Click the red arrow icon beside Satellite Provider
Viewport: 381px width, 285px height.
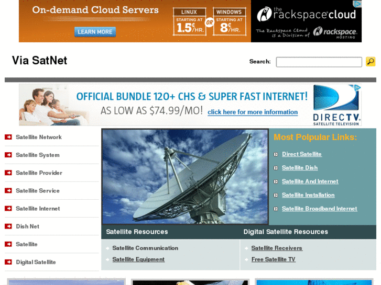pyautogui.click(x=8, y=173)
